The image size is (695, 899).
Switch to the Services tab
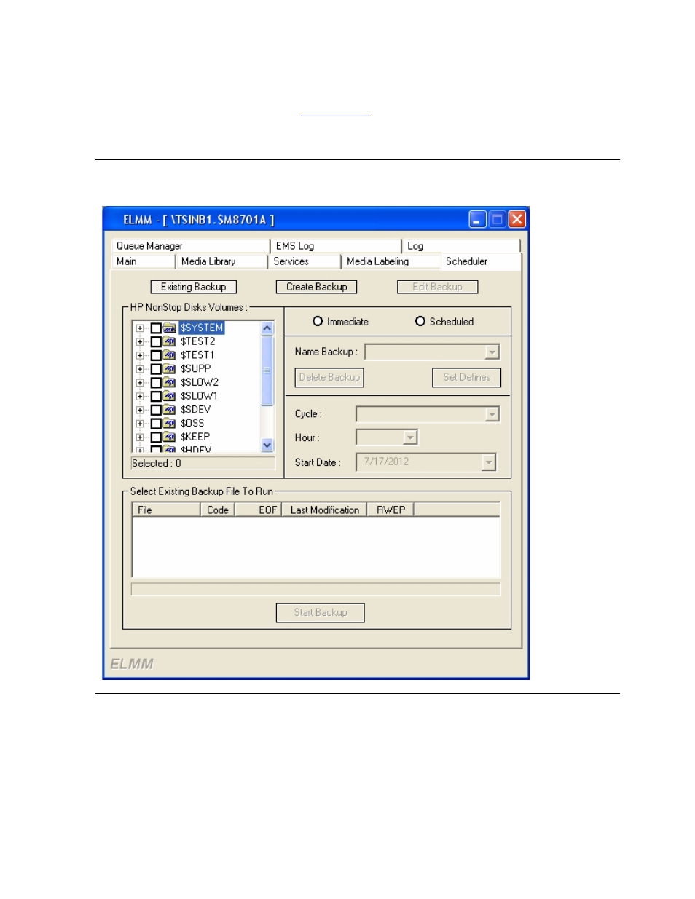pyautogui.click(x=305, y=261)
